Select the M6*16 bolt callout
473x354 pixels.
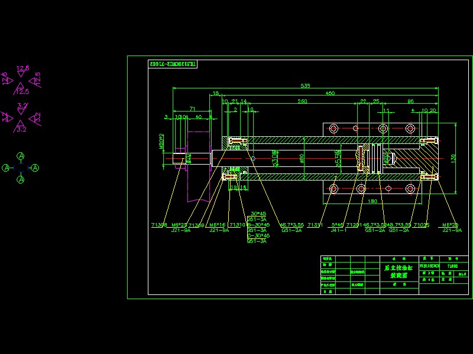(218, 225)
